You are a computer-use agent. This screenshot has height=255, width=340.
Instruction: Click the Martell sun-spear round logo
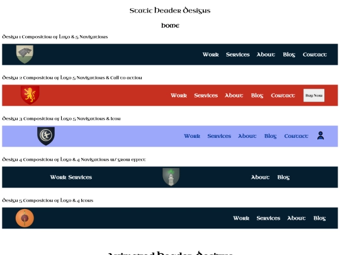[25, 218]
